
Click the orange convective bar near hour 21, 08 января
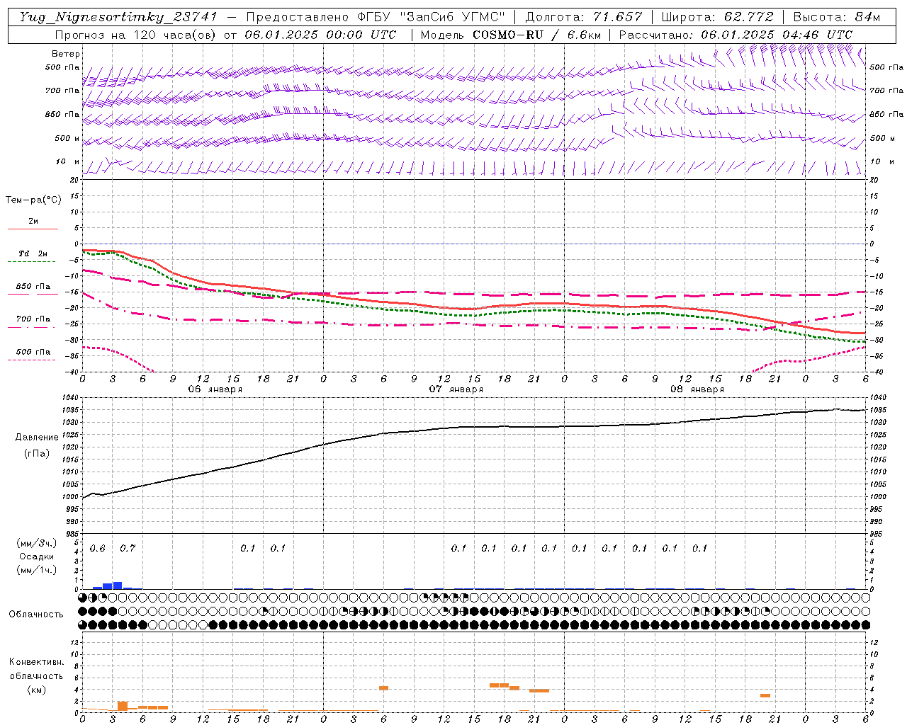(x=765, y=695)
